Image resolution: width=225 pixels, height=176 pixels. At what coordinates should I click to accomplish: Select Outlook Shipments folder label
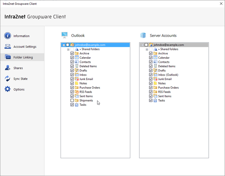pos(86,100)
